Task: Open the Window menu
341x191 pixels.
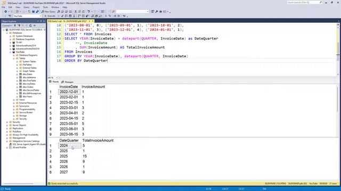Action: click(x=55, y=7)
